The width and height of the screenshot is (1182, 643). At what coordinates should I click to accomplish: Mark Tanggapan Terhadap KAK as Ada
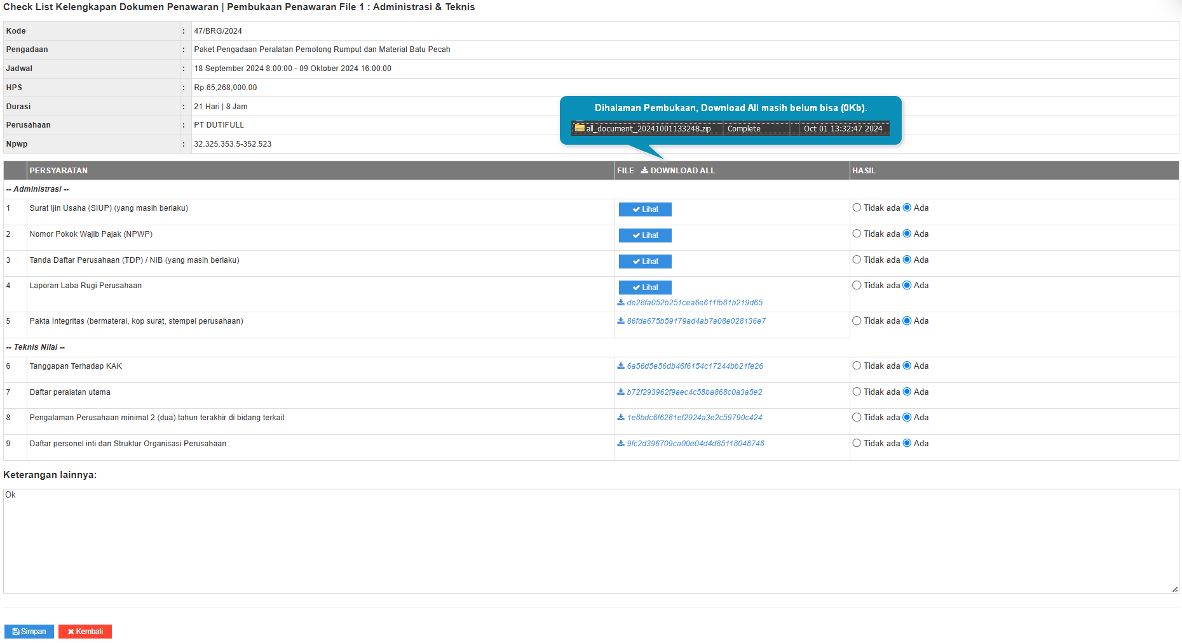click(907, 366)
